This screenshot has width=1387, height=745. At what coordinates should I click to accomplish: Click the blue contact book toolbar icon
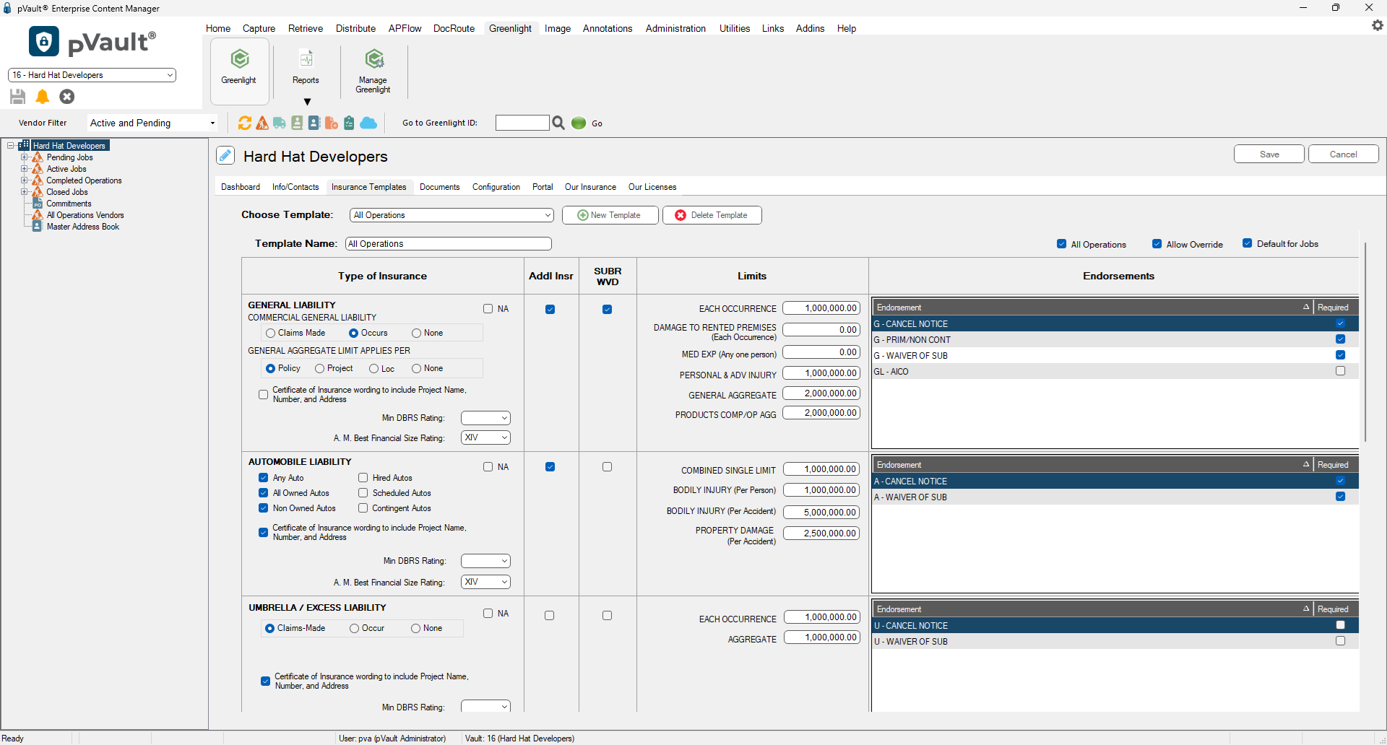tap(314, 123)
